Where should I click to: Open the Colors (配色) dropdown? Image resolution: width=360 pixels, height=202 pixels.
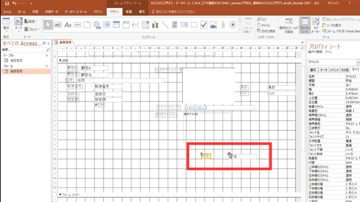(x=31, y=21)
